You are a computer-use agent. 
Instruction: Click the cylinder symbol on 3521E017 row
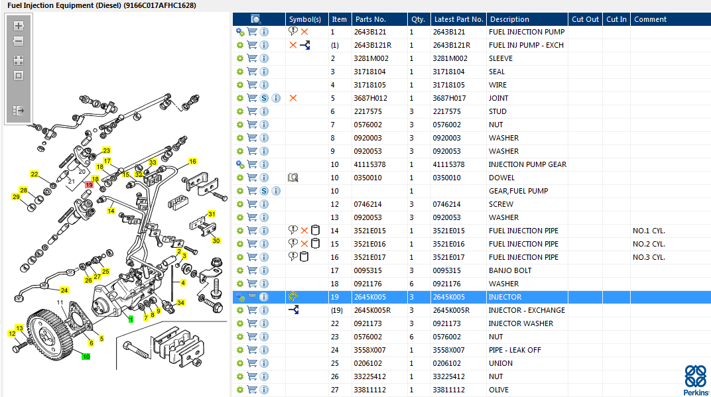[304, 257]
